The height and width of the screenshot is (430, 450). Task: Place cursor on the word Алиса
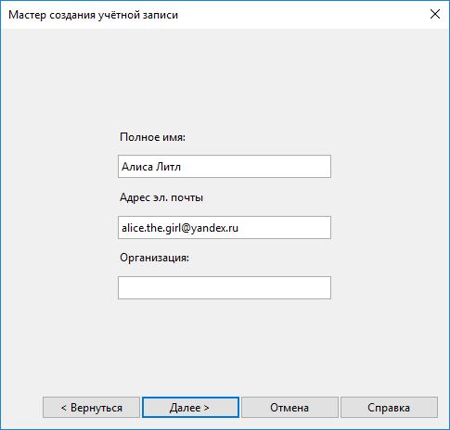(137, 167)
